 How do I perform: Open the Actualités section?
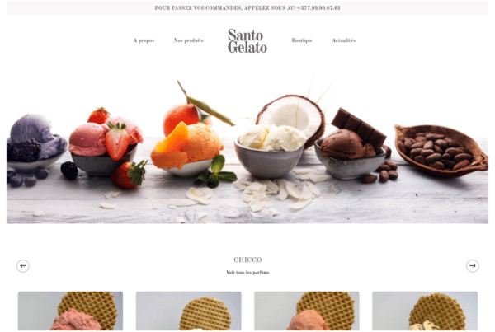click(x=344, y=40)
